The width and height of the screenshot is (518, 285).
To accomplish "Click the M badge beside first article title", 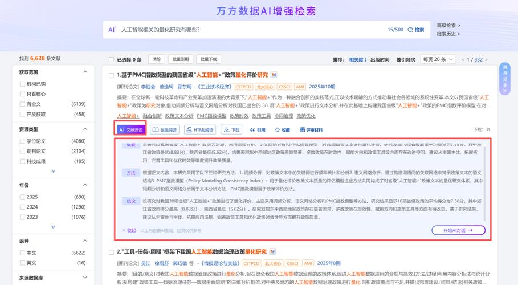I will (x=274, y=75).
